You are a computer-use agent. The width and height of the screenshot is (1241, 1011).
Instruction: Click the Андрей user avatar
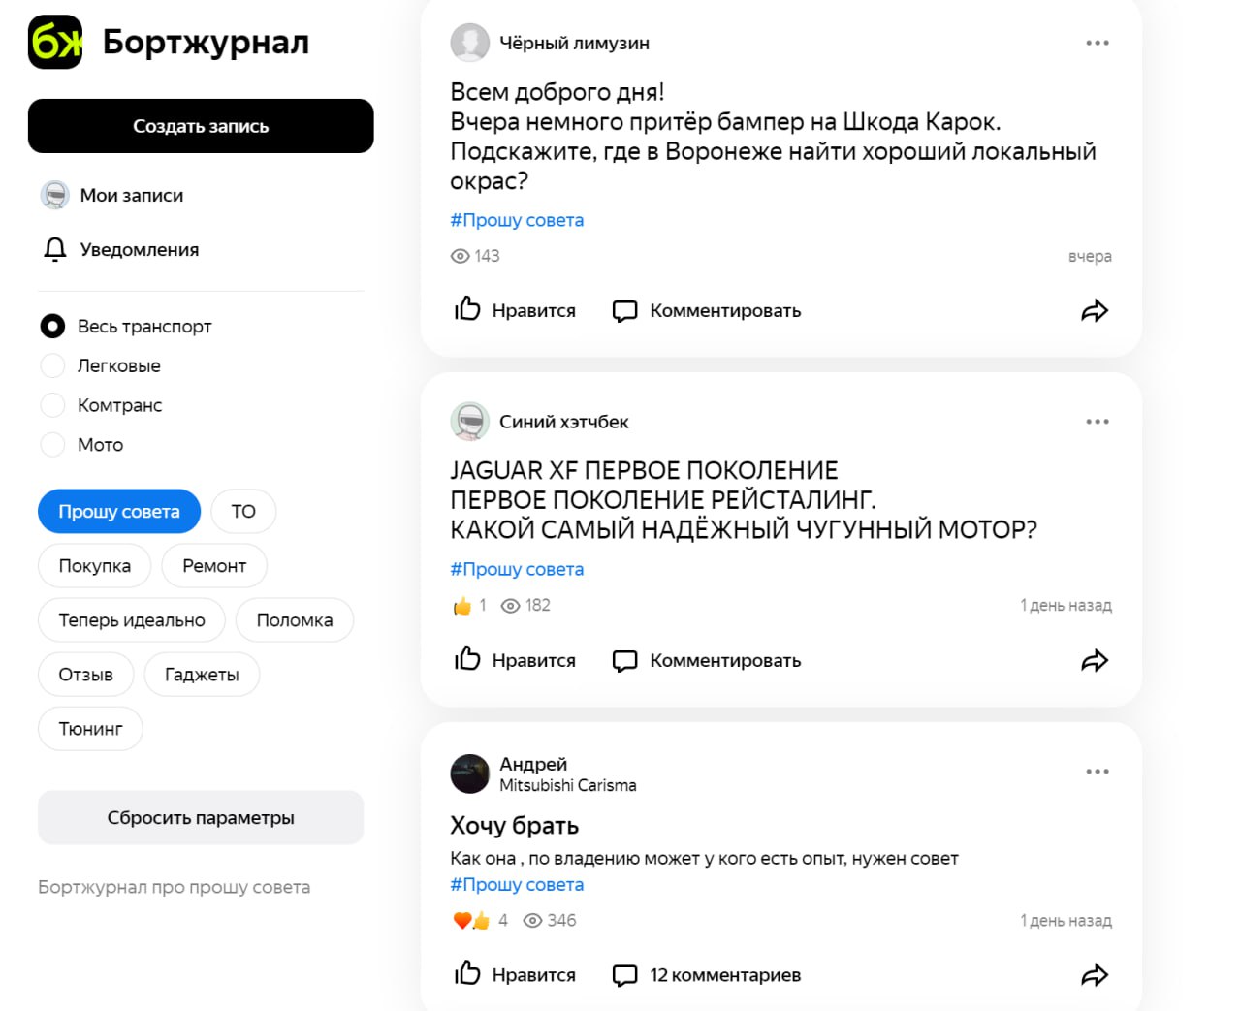470,774
